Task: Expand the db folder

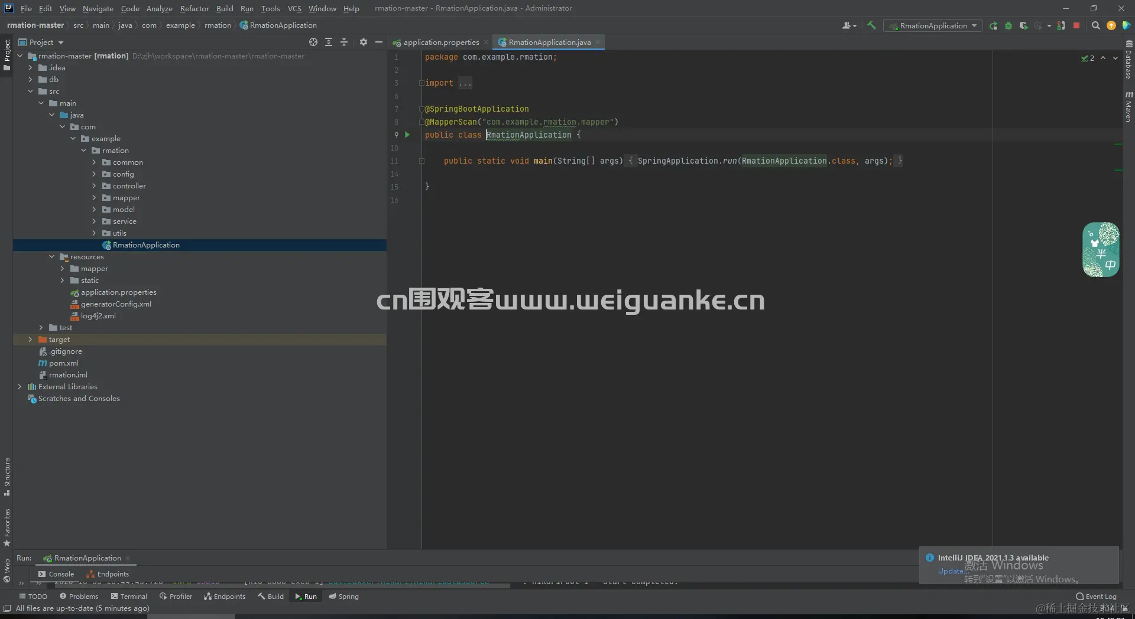Action: (x=30, y=80)
